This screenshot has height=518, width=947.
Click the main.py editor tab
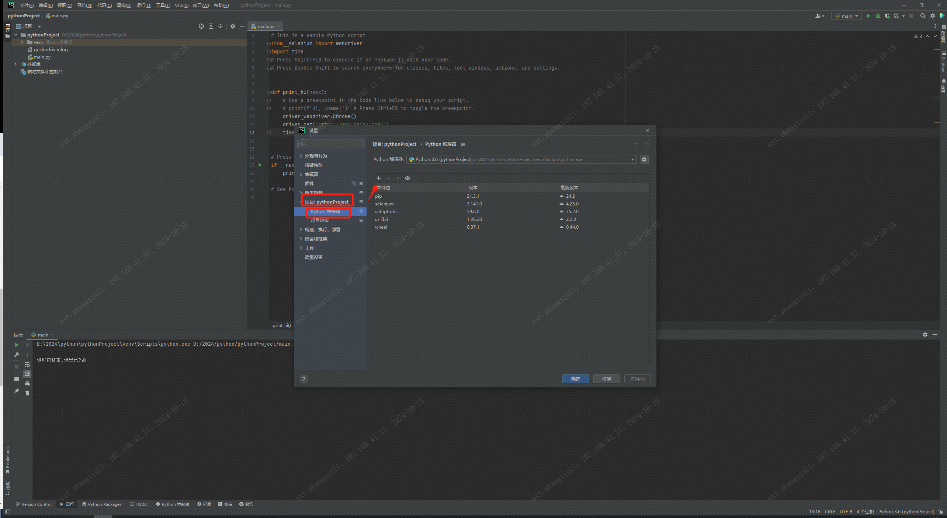[266, 26]
